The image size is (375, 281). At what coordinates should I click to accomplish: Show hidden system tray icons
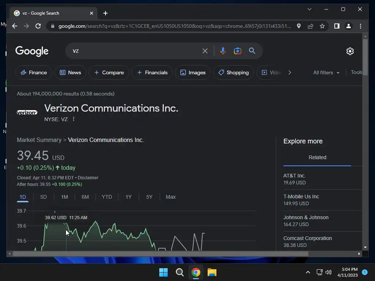click(308, 272)
